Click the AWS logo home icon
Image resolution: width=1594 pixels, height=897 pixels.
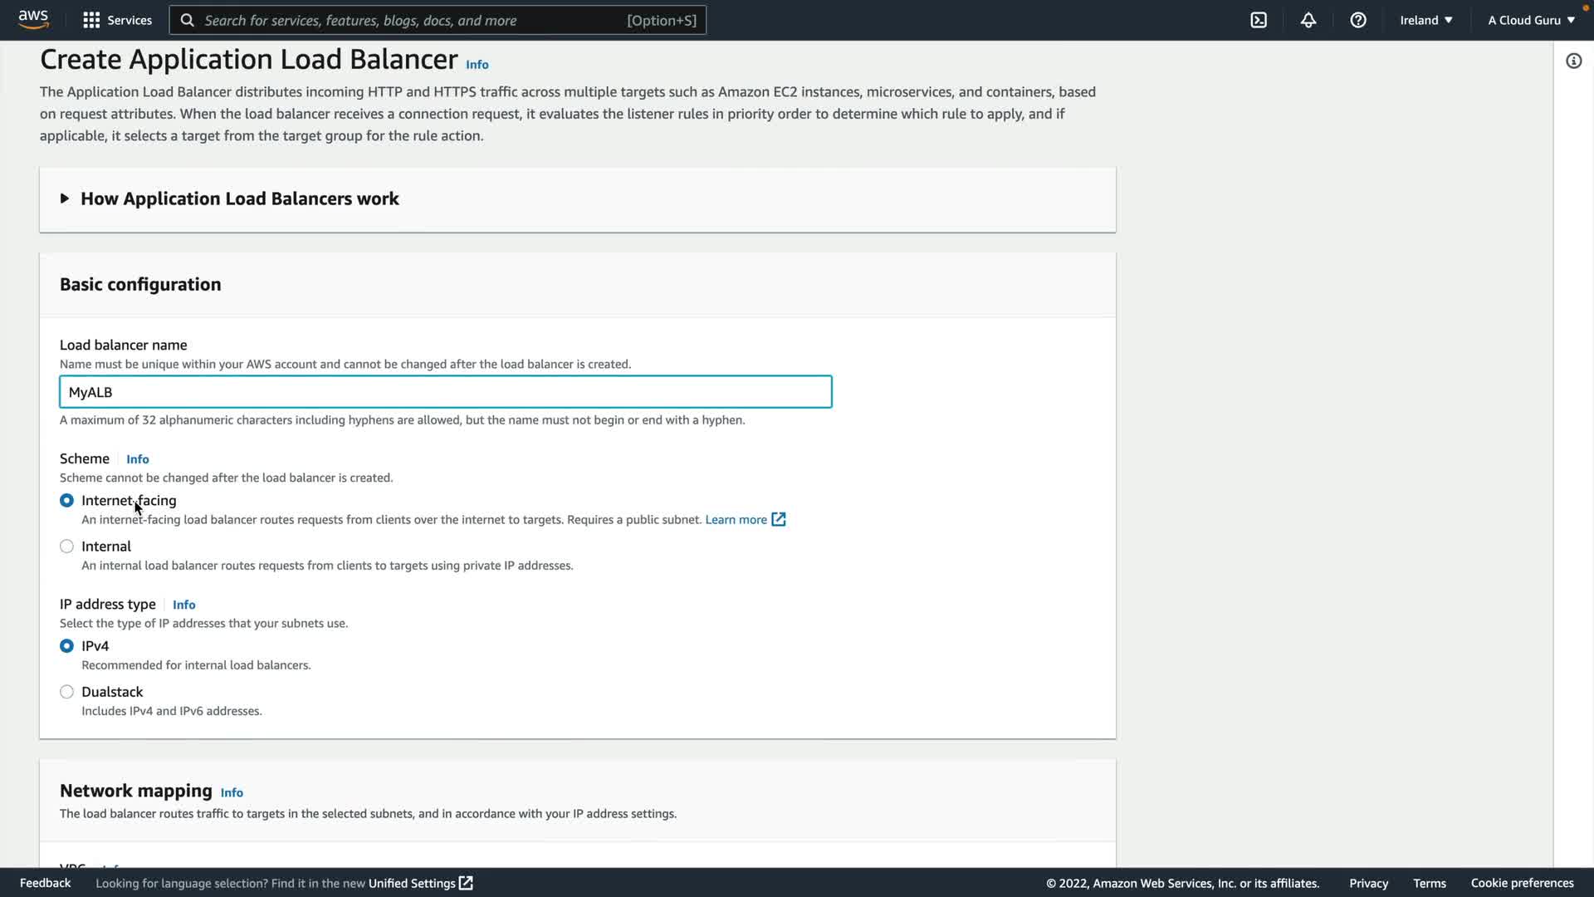pyautogui.click(x=33, y=19)
